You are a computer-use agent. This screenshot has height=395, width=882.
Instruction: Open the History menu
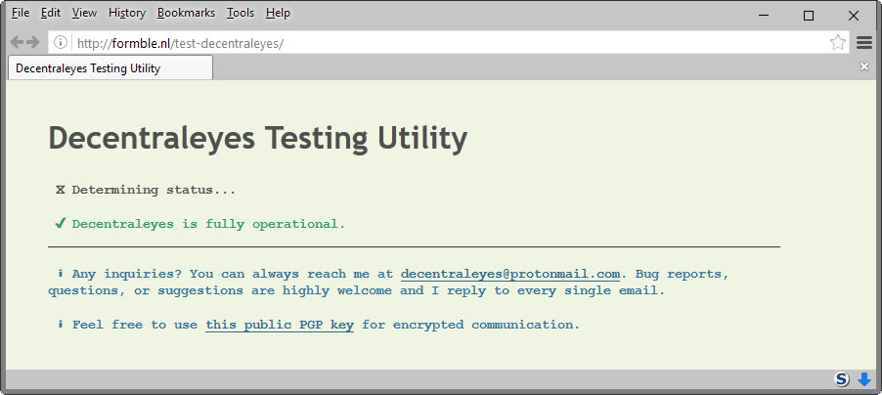tap(127, 13)
